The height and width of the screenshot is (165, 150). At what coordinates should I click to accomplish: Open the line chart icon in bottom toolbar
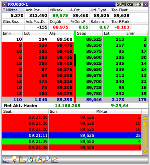(6, 160)
